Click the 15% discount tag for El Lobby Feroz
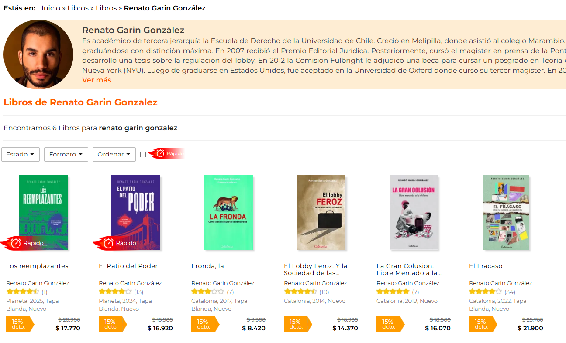This screenshot has width=566, height=343. click(x=295, y=324)
